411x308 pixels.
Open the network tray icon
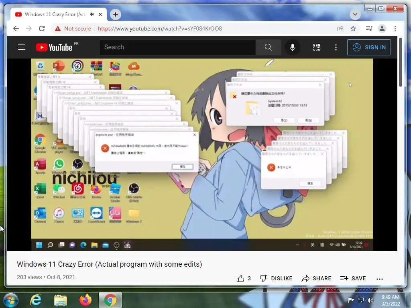click(361, 300)
